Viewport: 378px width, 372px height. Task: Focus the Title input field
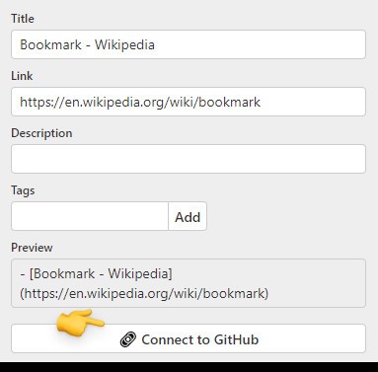point(189,44)
